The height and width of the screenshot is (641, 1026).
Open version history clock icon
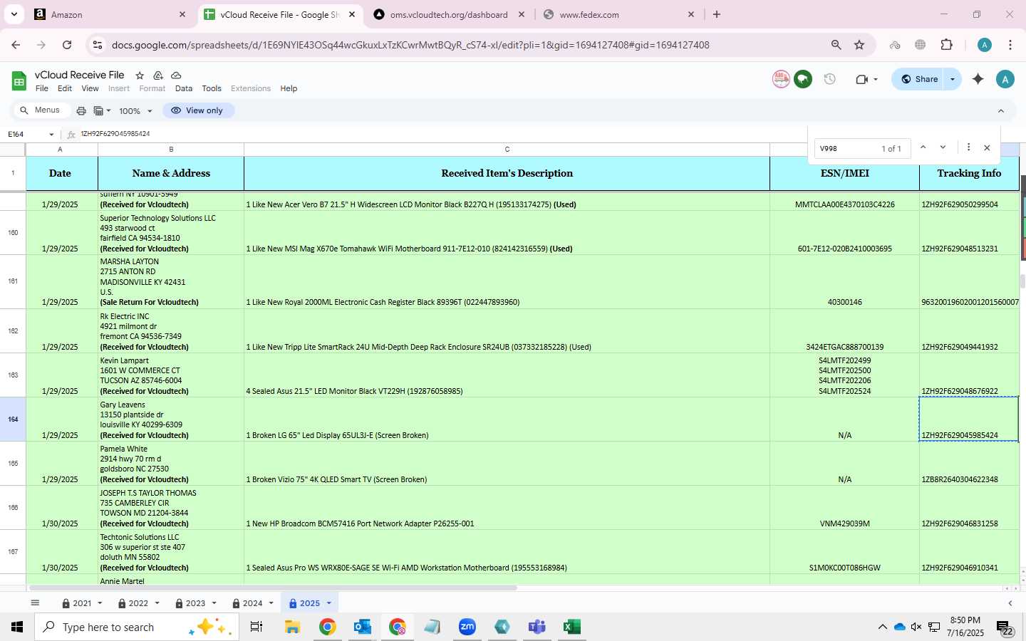(x=829, y=79)
